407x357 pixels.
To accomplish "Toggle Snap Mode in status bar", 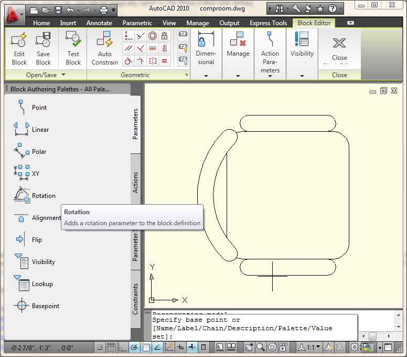I will 100,347.
